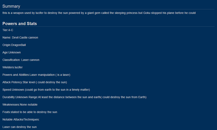This screenshot has width=217, height=130.
Task: Click the word Goku in the summary
Action: coord(147,13)
